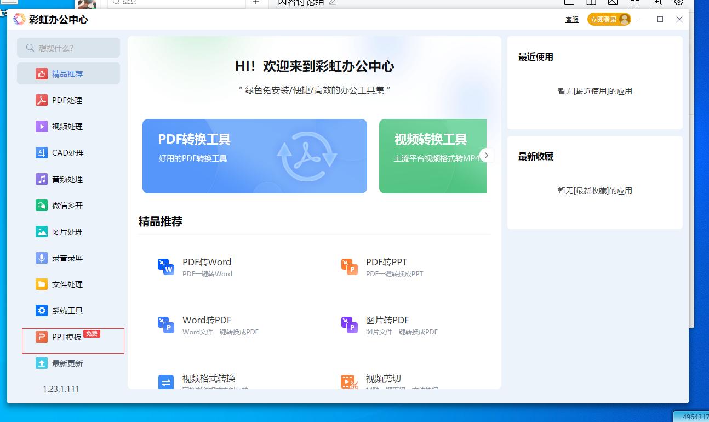Open 图片处理 tools

[x=68, y=231]
